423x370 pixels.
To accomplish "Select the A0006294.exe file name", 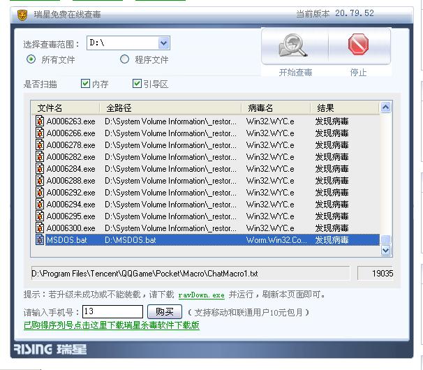I will (x=71, y=205).
